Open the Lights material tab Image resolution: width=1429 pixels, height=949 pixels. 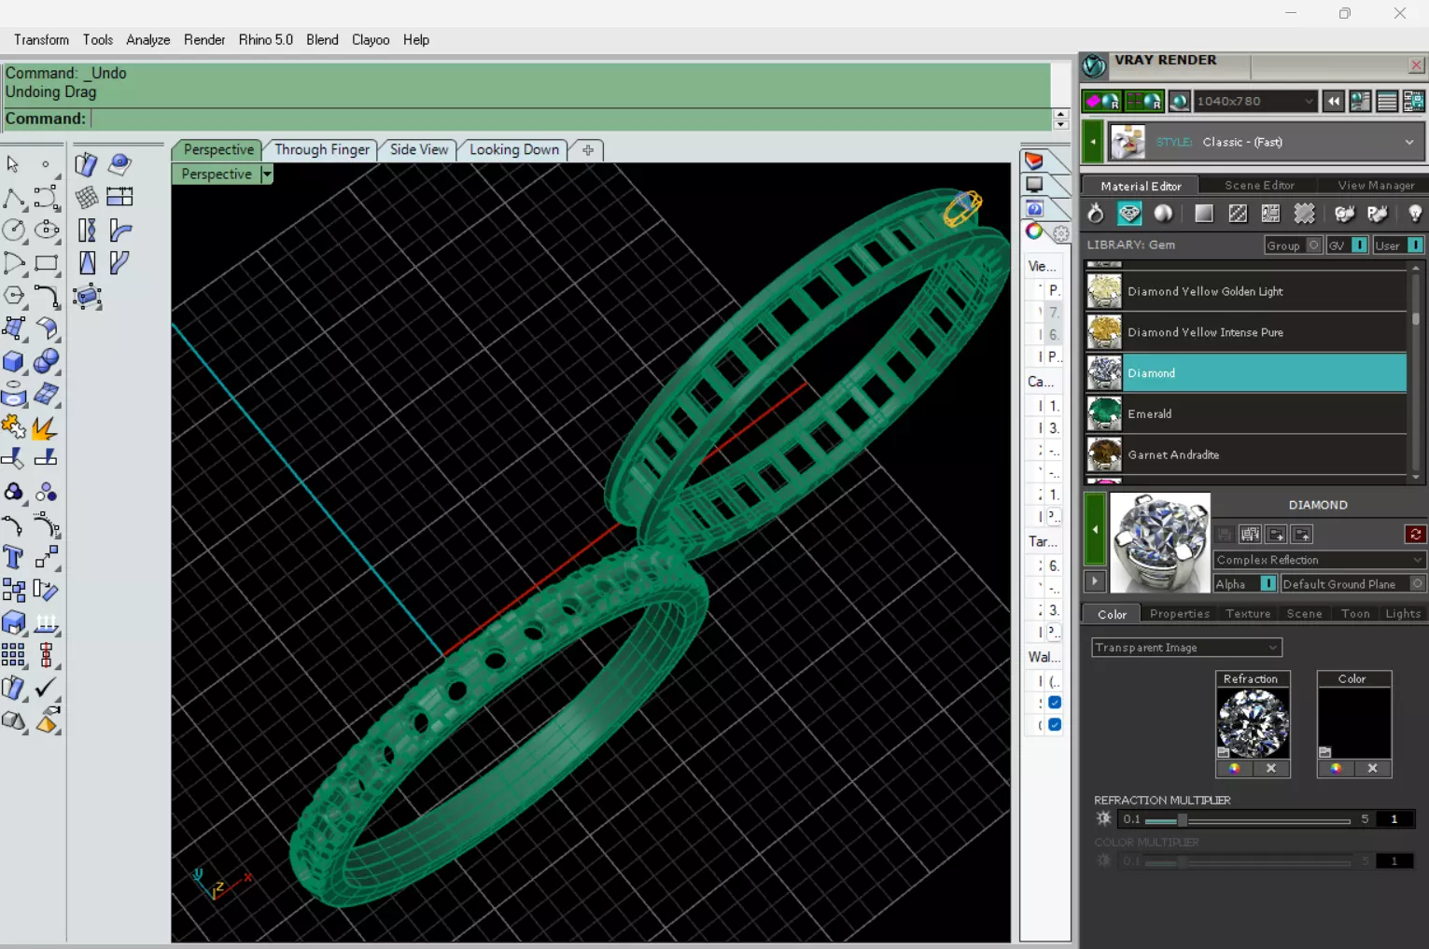pyautogui.click(x=1403, y=613)
